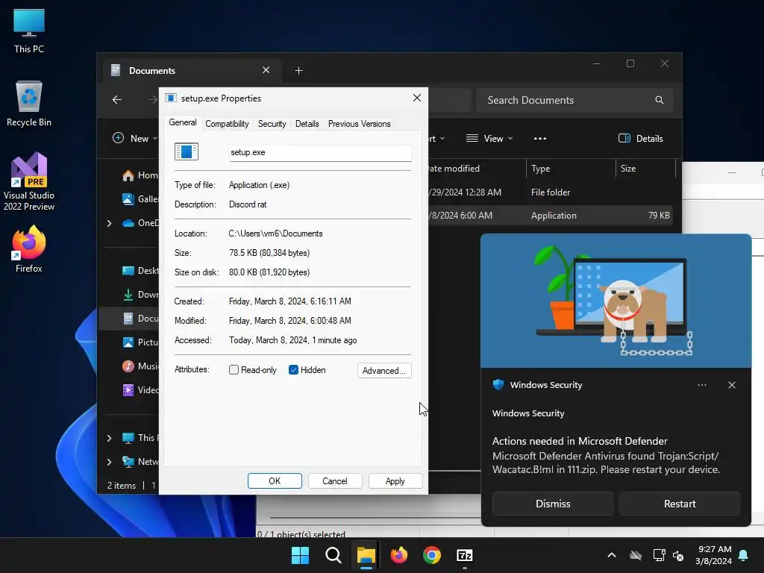
Task: Select Gallery in navigation pane
Action: [x=140, y=198]
